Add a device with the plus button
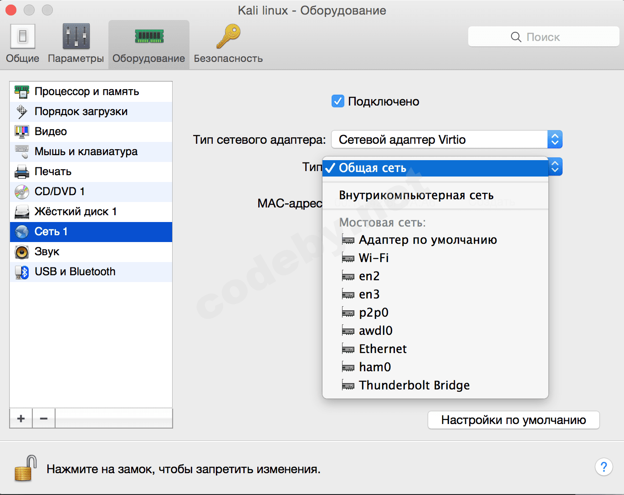The image size is (624, 495). (21, 418)
